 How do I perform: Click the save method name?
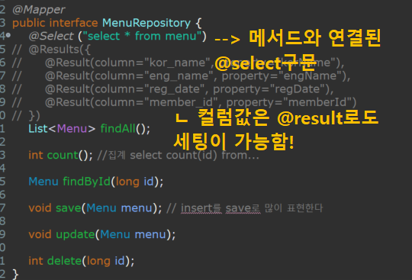click(x=68, y=208)
